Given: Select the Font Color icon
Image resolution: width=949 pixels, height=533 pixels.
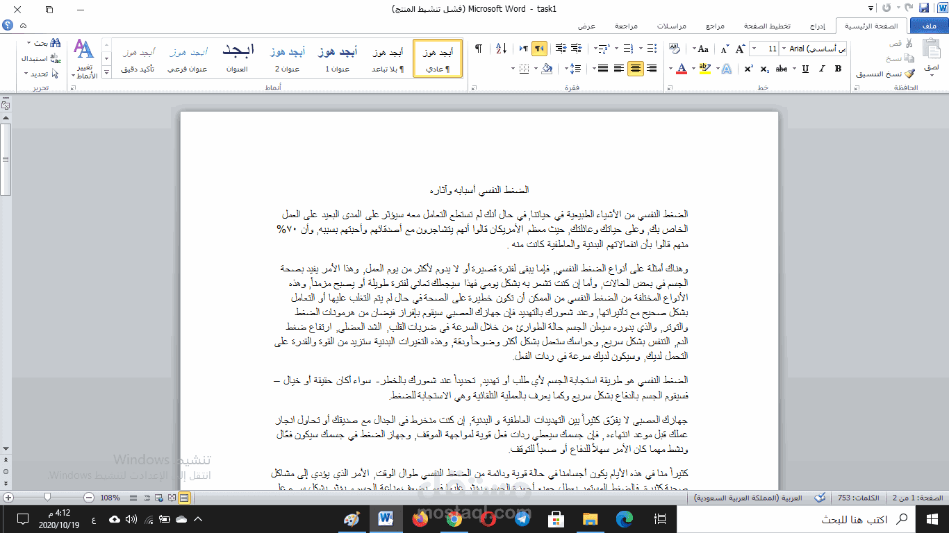Looking at the screenshot, I should (682, 69).
